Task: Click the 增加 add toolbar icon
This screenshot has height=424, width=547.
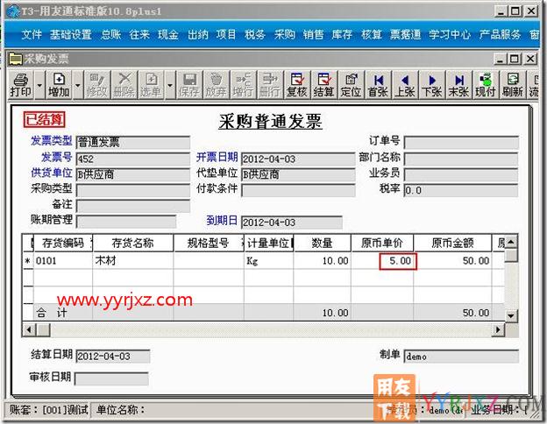Action: [59, 85]
